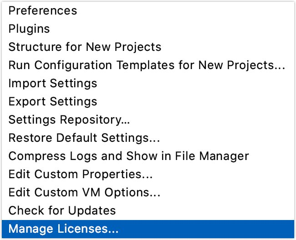Screen dimensions: 296x240
Task: Select the Export Settings entry
Action: 53,101
